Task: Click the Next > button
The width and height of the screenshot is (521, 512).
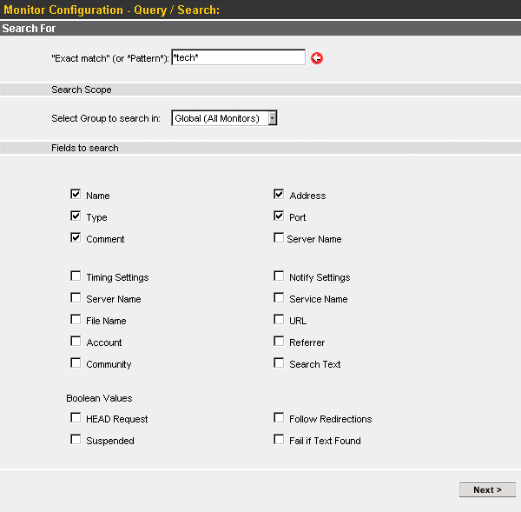Action: (487, 489)
